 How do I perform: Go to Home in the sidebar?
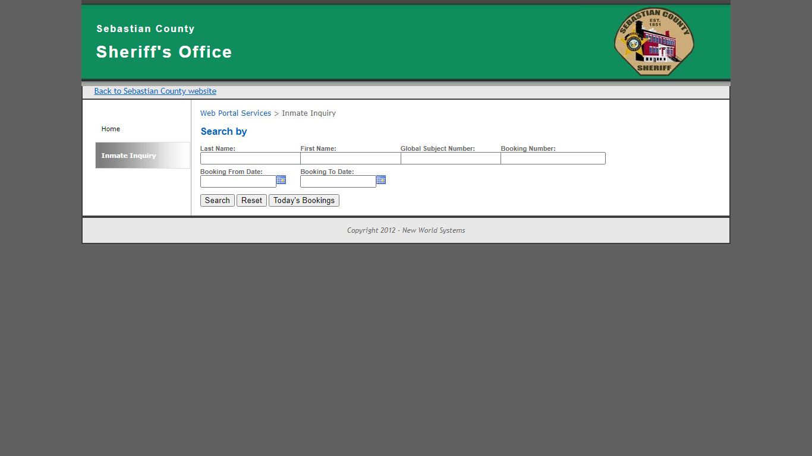coord(111,129)
